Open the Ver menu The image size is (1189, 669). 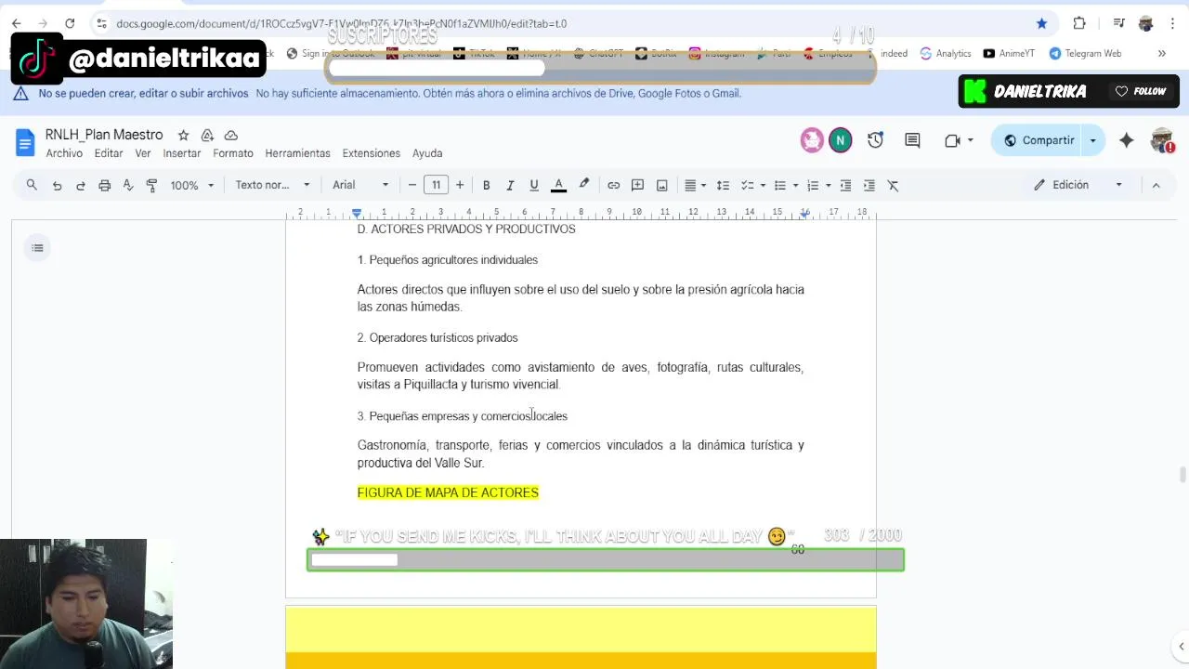pyautogui.click(x=142, y=153)
